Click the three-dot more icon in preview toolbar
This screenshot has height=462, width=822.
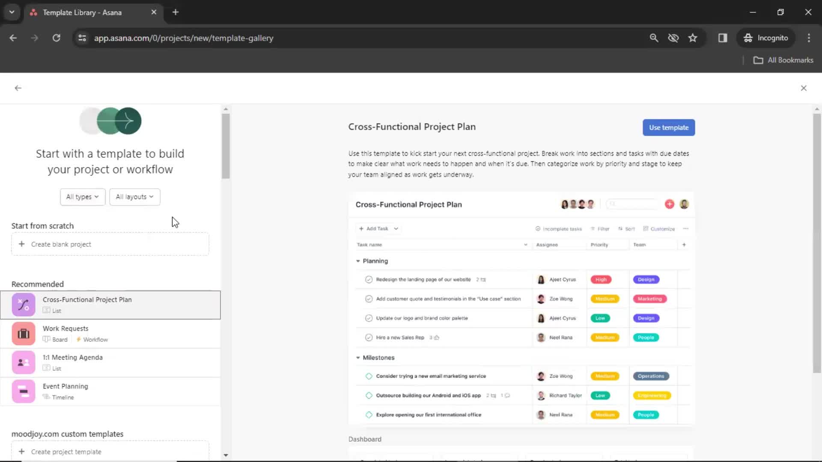[686, 228]
